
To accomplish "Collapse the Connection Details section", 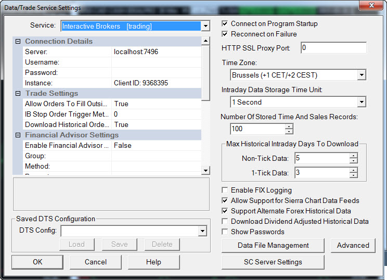I will pyautogui.click(x=18, y=41).
